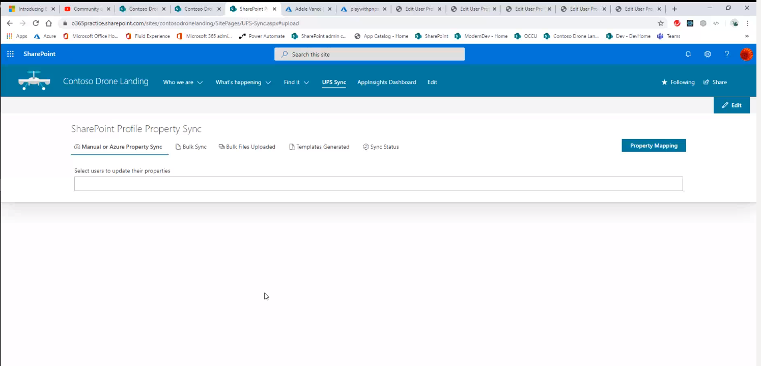The image size is (761, 366).
Task: Switch to the Bulk Sync tab
Action: point(191,147)
